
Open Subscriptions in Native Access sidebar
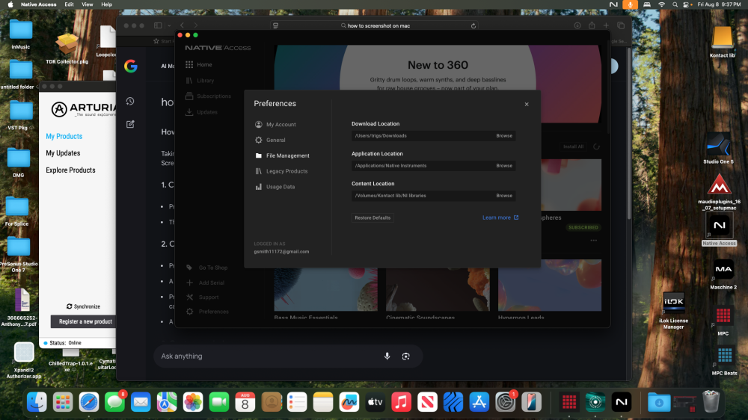tap(208, 96)
